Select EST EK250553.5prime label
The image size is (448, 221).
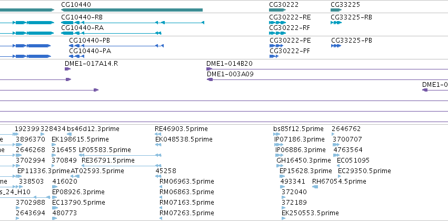310,213
